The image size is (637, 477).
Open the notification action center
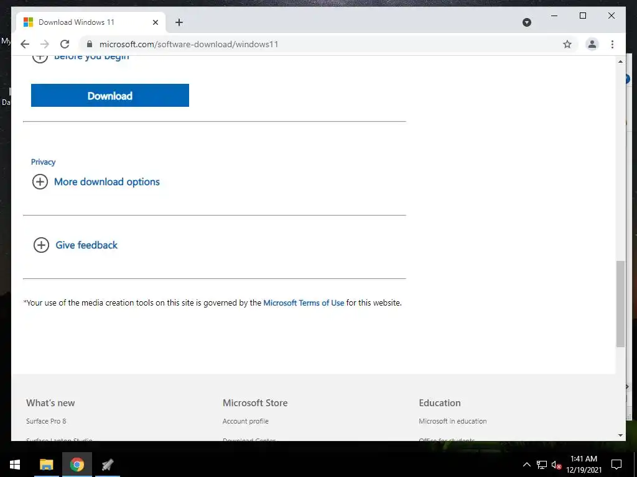pyautogui.click(x=616, y=465)
